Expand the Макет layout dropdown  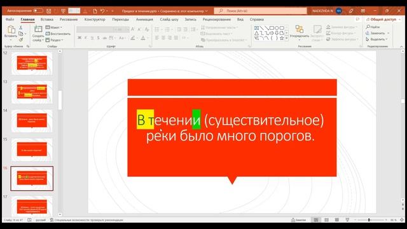(54, 27)
